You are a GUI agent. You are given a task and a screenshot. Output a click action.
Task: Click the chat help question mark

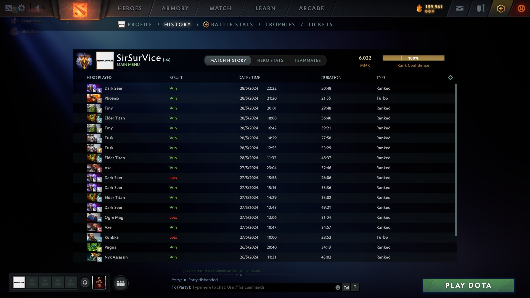coord(355,288)
